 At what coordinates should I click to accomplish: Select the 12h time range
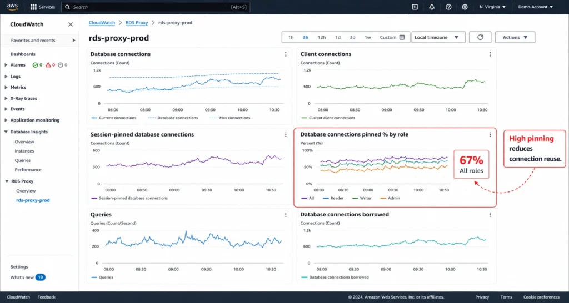[322, 37]
